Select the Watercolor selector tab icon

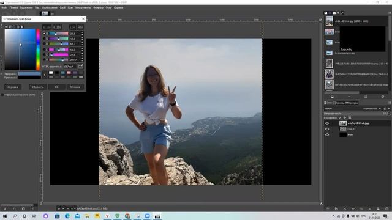(x=14, y=27)
